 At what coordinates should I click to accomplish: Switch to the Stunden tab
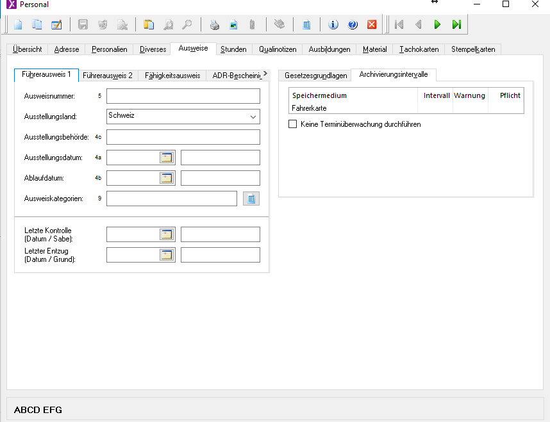(233, 49)
